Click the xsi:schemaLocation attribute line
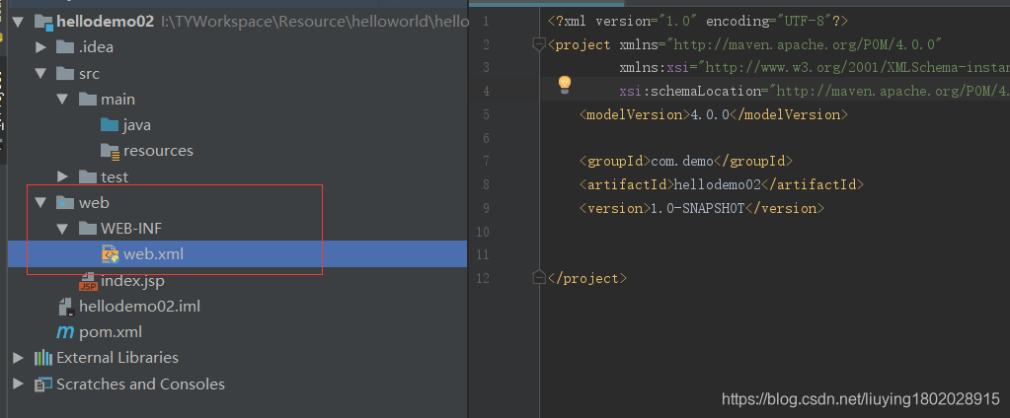The image size is (1010, 418). (x=815, y=92)
